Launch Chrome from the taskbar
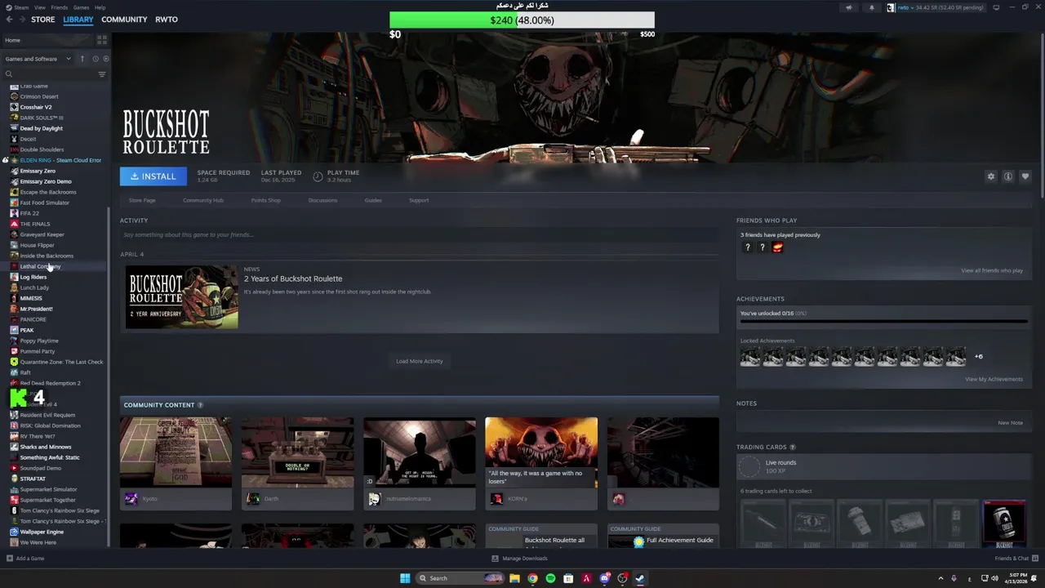This screenshot has width=1045, height=588. coord(532,578)
